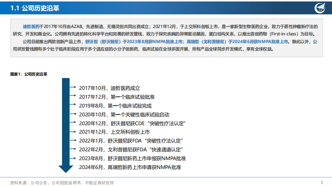The width and height of the screenshot is (332, 187).
Task: Click timeline entry '2021年12月，上交所科创板上市'
Action: (114, 132)
